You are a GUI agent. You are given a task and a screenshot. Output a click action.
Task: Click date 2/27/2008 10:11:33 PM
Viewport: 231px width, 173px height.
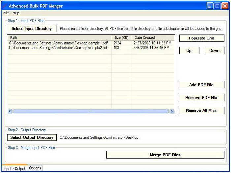pos(152,43)
